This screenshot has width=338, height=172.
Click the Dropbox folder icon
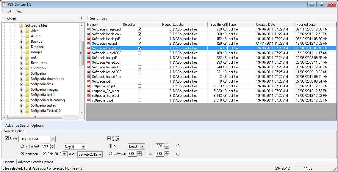coord(27,47)
